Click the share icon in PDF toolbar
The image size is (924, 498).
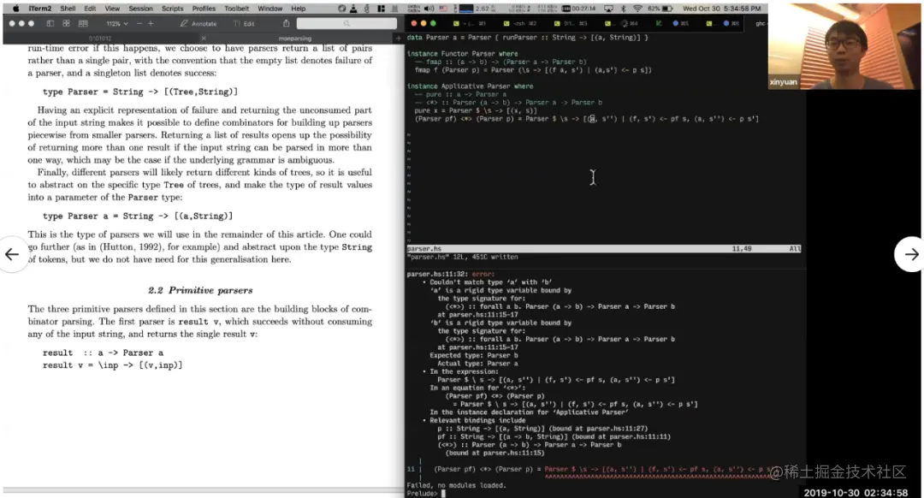tap(287, 24)
